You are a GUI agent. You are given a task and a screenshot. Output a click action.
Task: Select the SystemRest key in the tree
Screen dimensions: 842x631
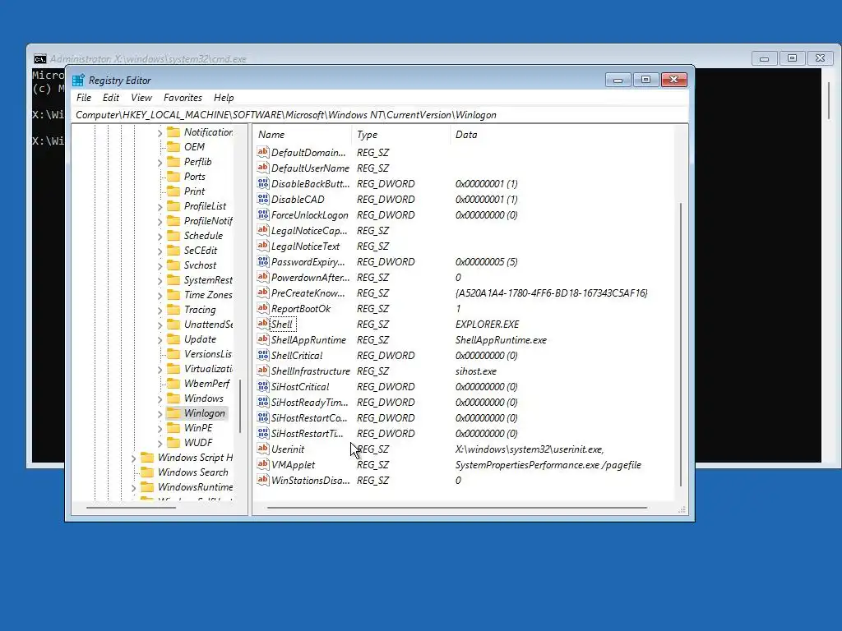pyautogui.click(x=208, y=279)
